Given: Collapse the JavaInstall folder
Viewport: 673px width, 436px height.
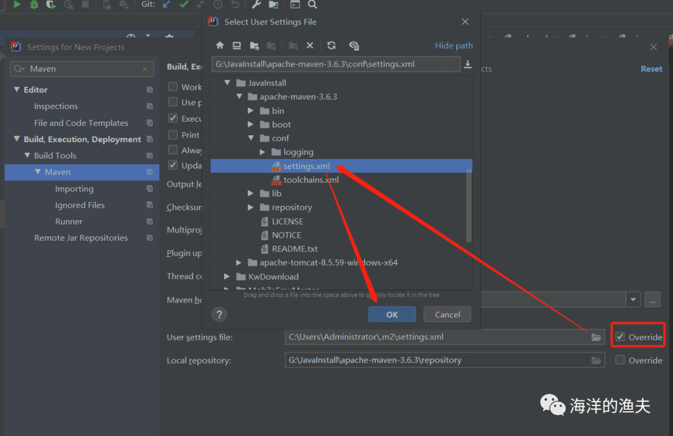Looking at the screenshot, I should 227,82.
